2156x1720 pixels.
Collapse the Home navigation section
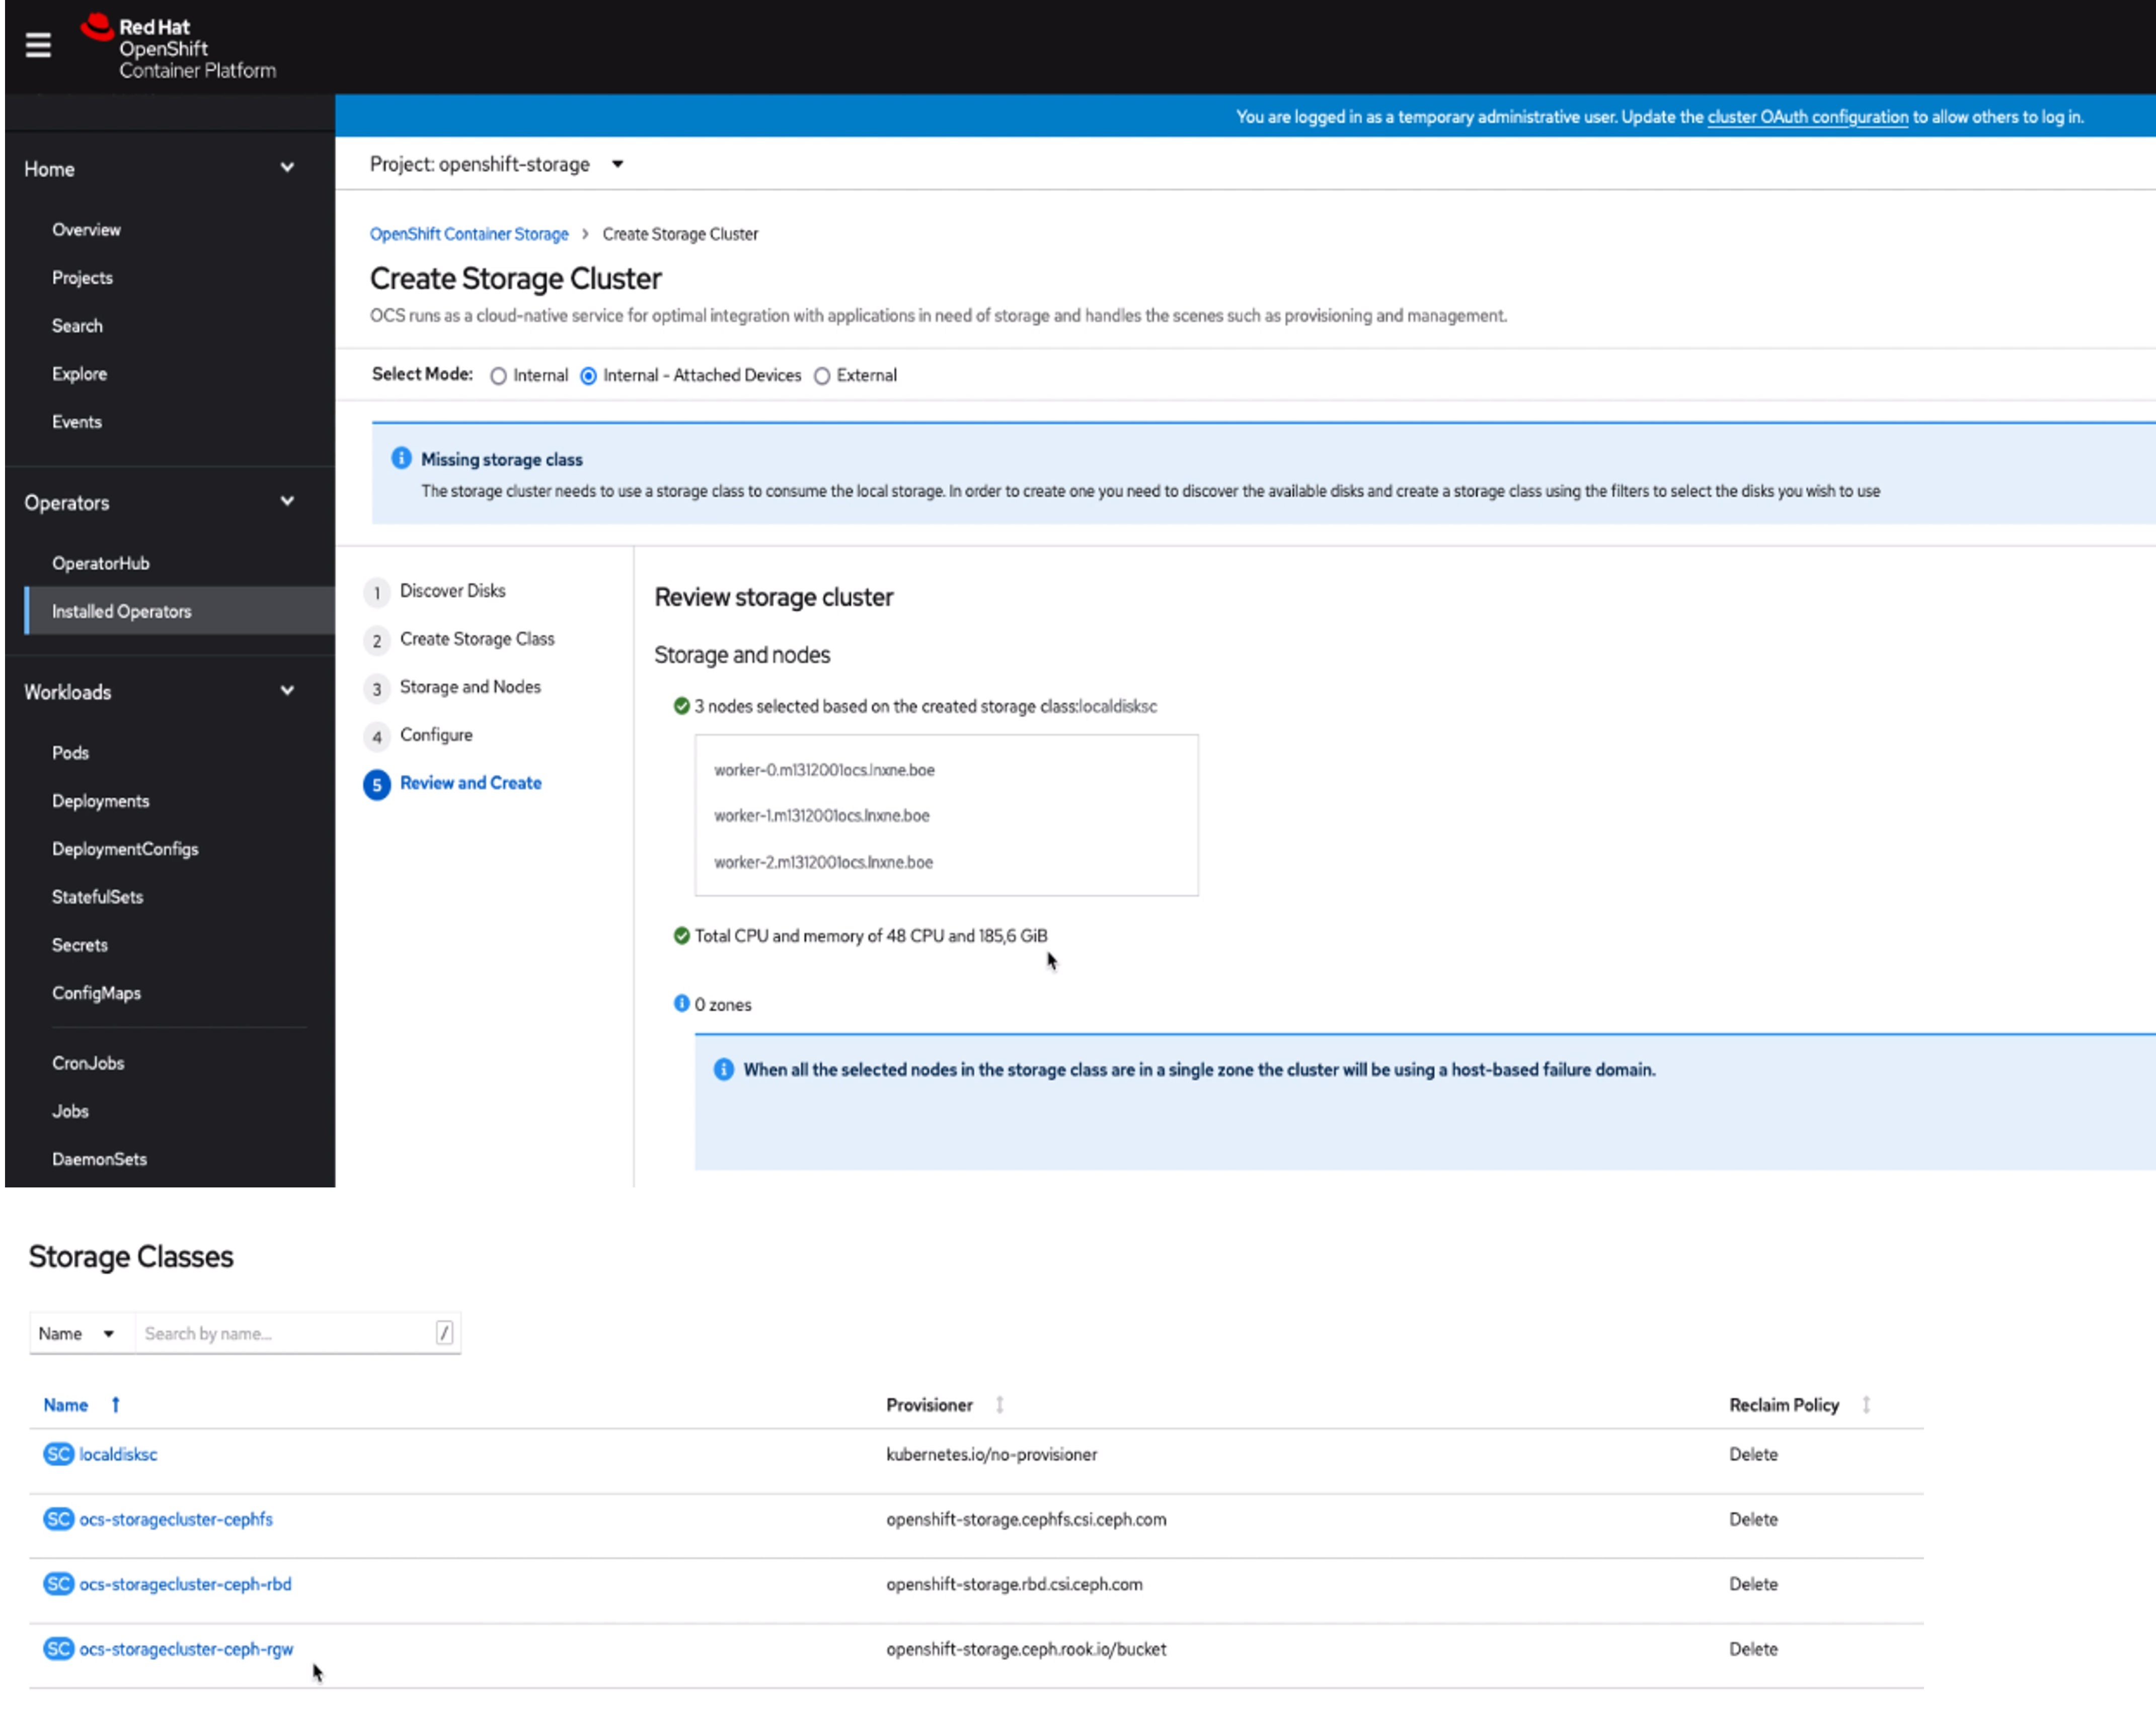pos(287,168)
